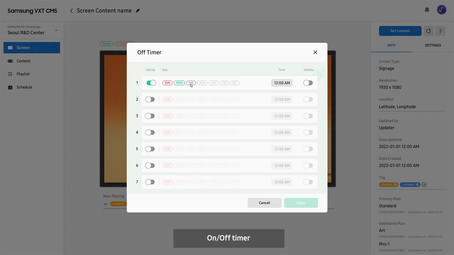
Task: Click the Set Content button
Action: click(400, 31)
